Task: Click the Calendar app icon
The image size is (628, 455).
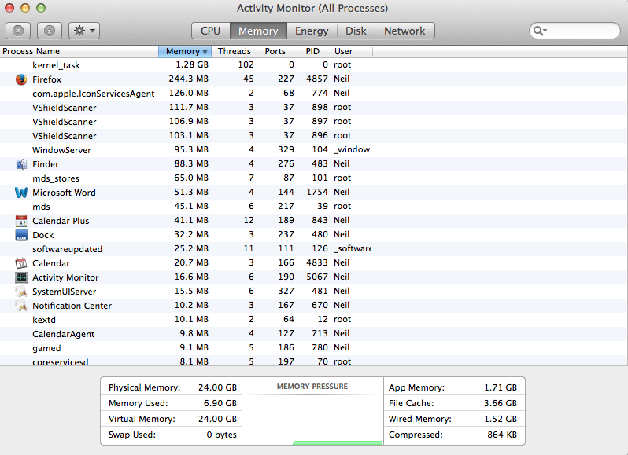Action: pos(21,263)
